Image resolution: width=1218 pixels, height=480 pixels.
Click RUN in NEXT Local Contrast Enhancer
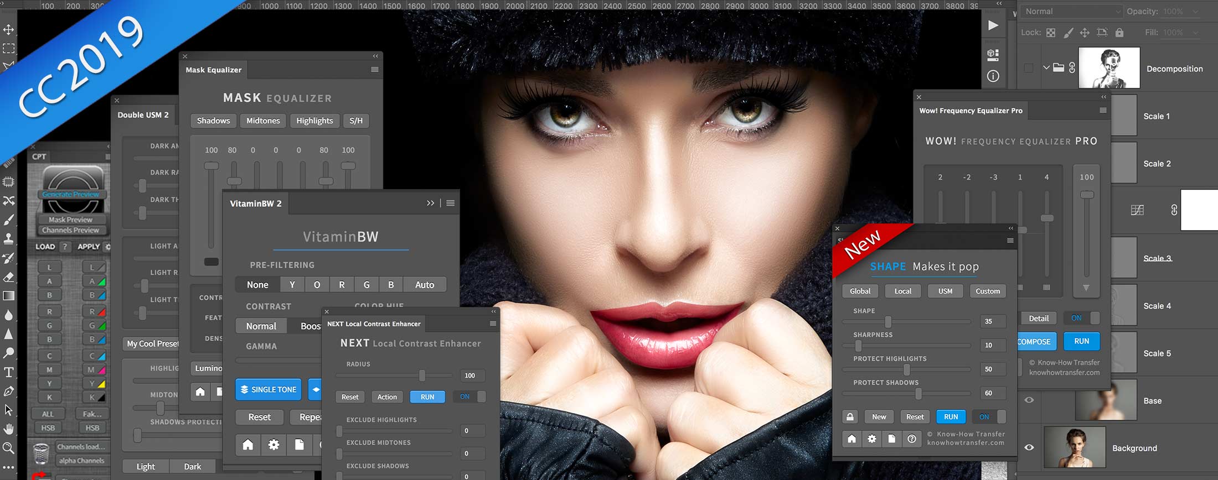[427, 397]
